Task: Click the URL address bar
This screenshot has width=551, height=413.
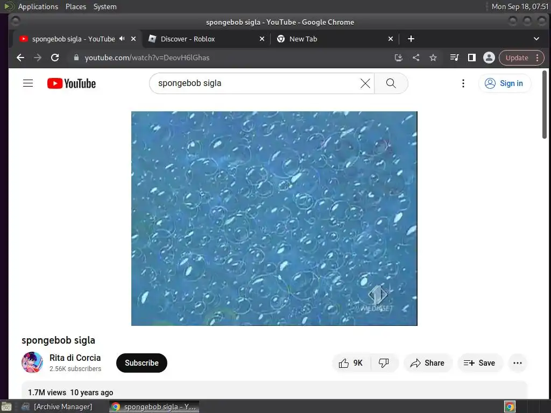Action: click(x=232, y=58)
